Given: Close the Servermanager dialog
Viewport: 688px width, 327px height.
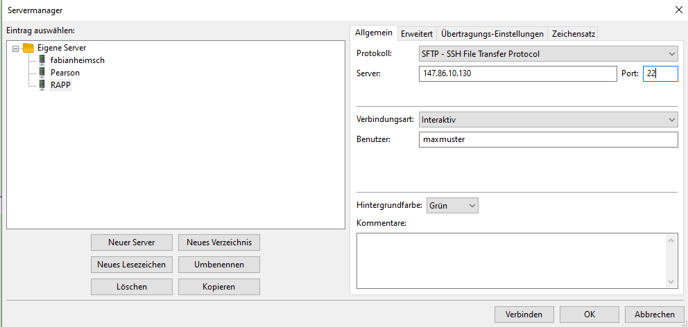Looking at the screenshot, I should tap(677, 10).
